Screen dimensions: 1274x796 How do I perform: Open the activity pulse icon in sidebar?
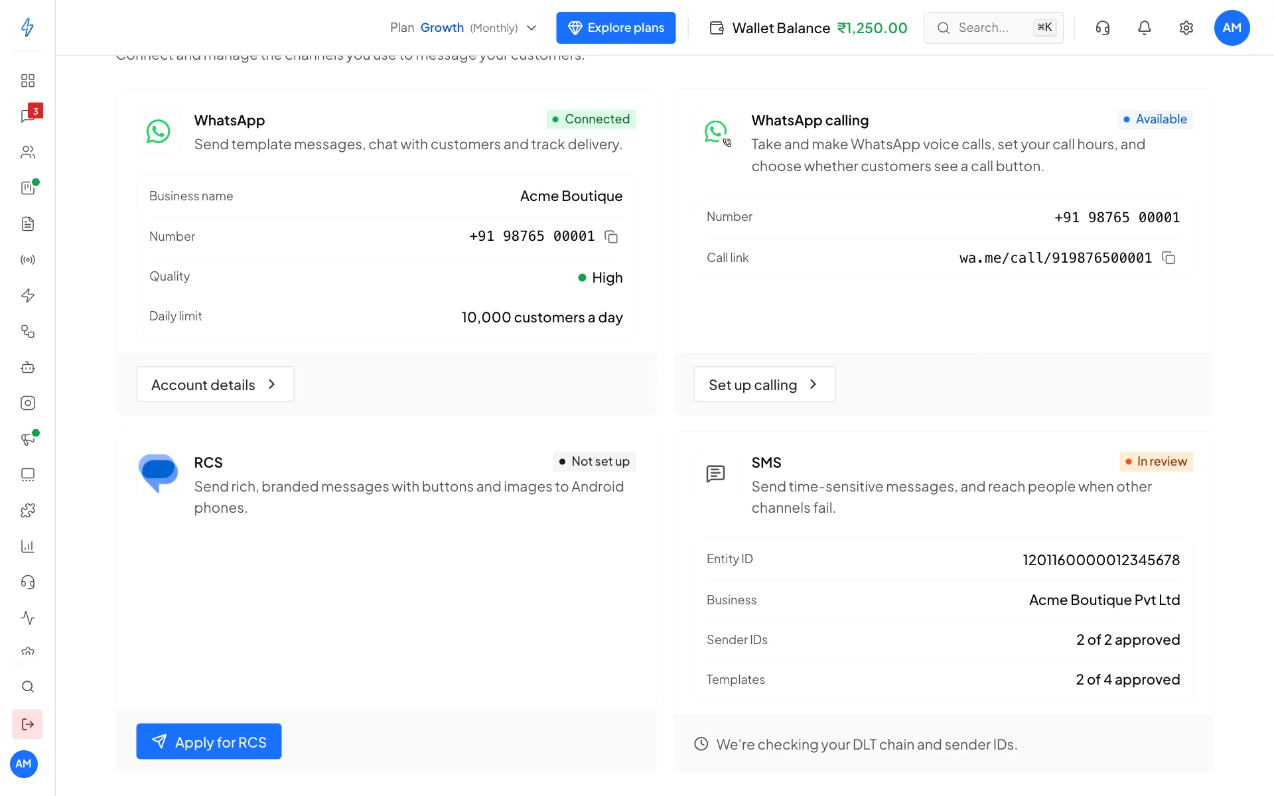click(x=27, y=618)
